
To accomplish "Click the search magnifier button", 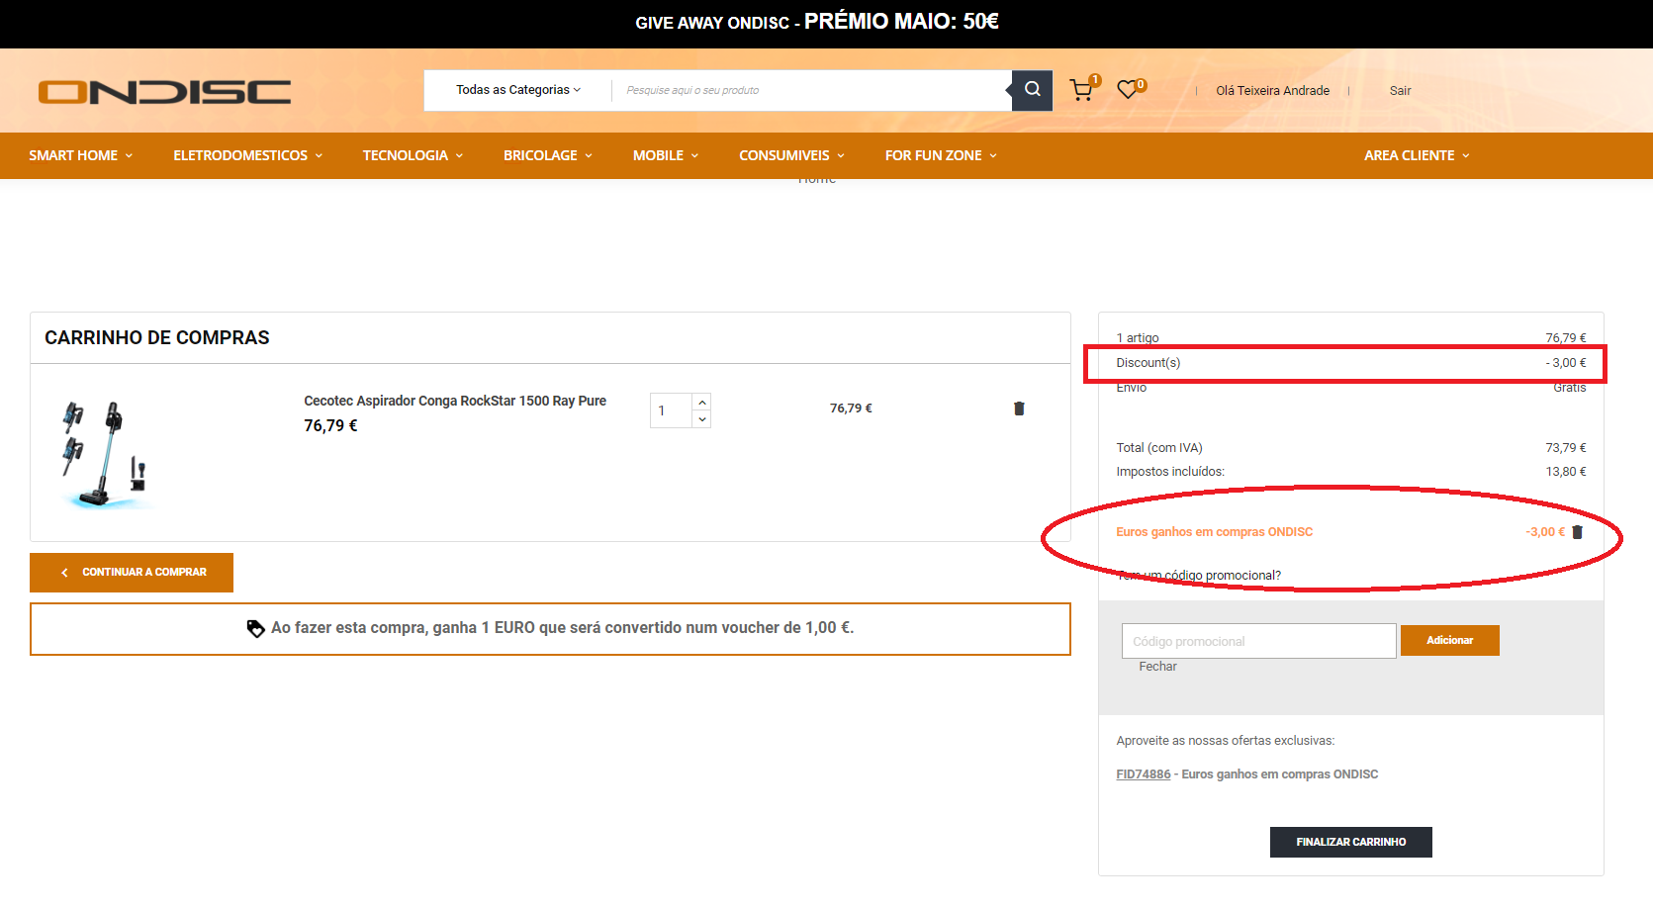I will point(1032,90).
